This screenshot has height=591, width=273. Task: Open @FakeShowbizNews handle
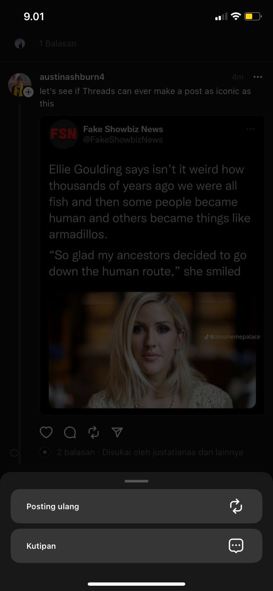(123, 140)
